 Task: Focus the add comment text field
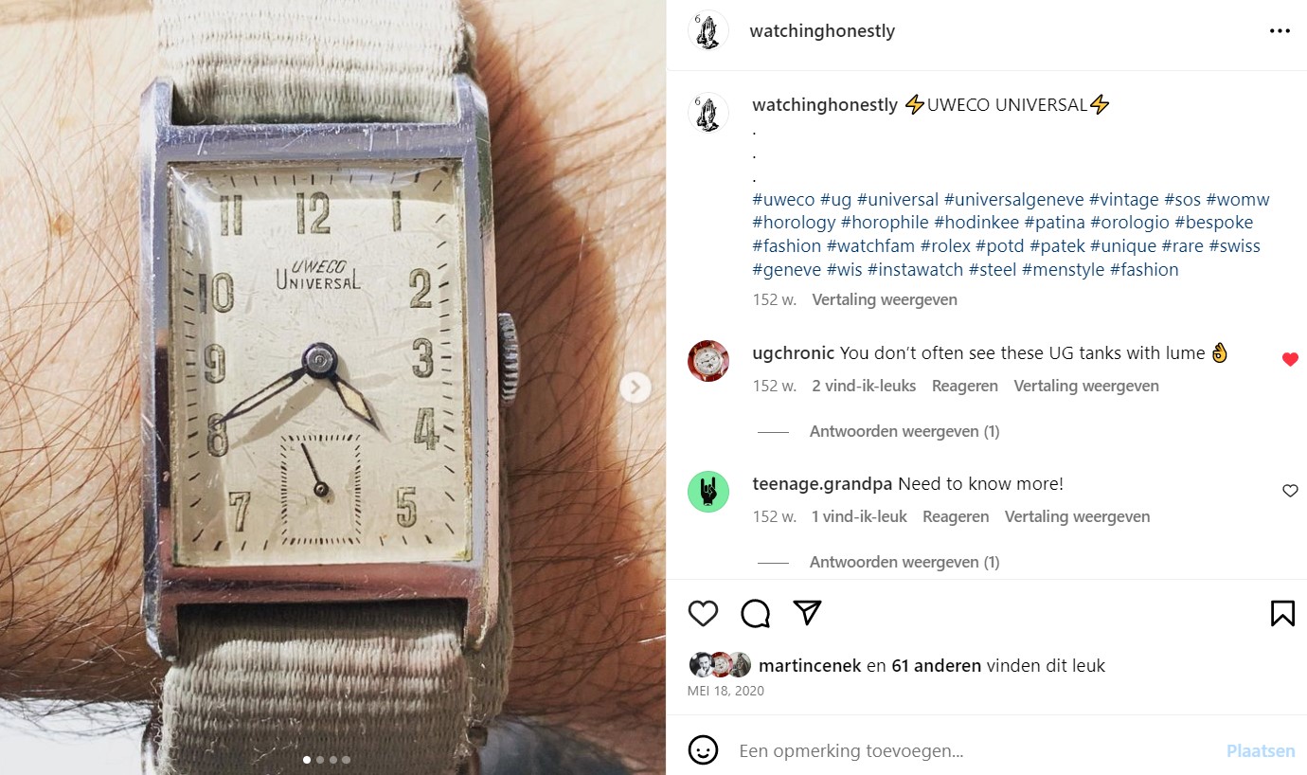pyautogui.click(x=976, y=750)
